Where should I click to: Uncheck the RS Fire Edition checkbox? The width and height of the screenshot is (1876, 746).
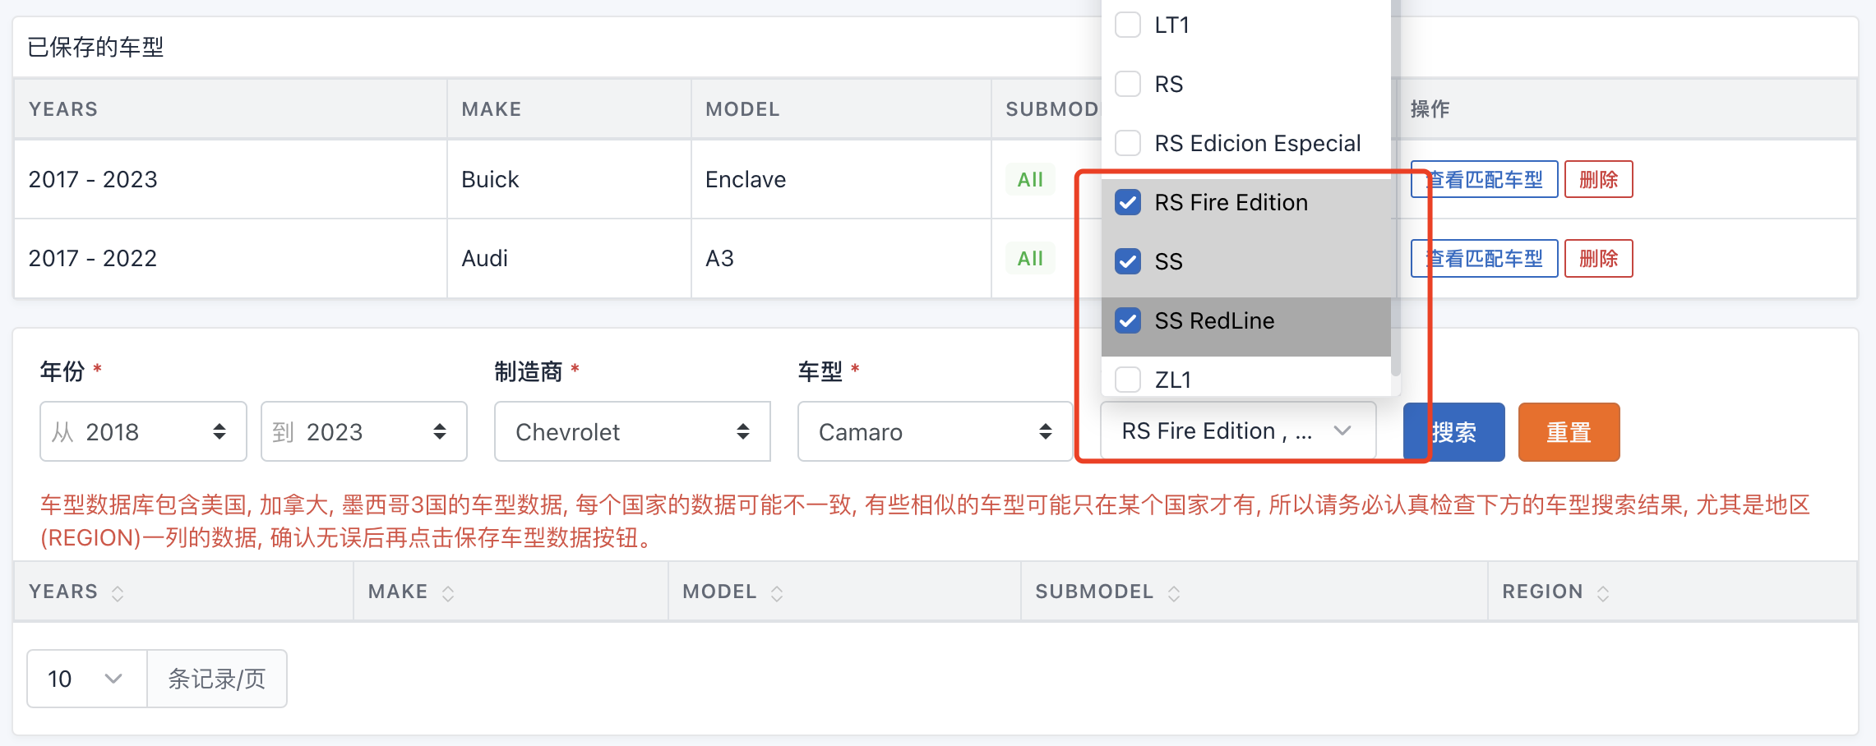pos(1128,202)
